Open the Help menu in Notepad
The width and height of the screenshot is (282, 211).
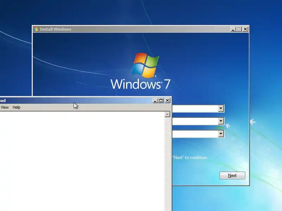(x=16, y=107)
